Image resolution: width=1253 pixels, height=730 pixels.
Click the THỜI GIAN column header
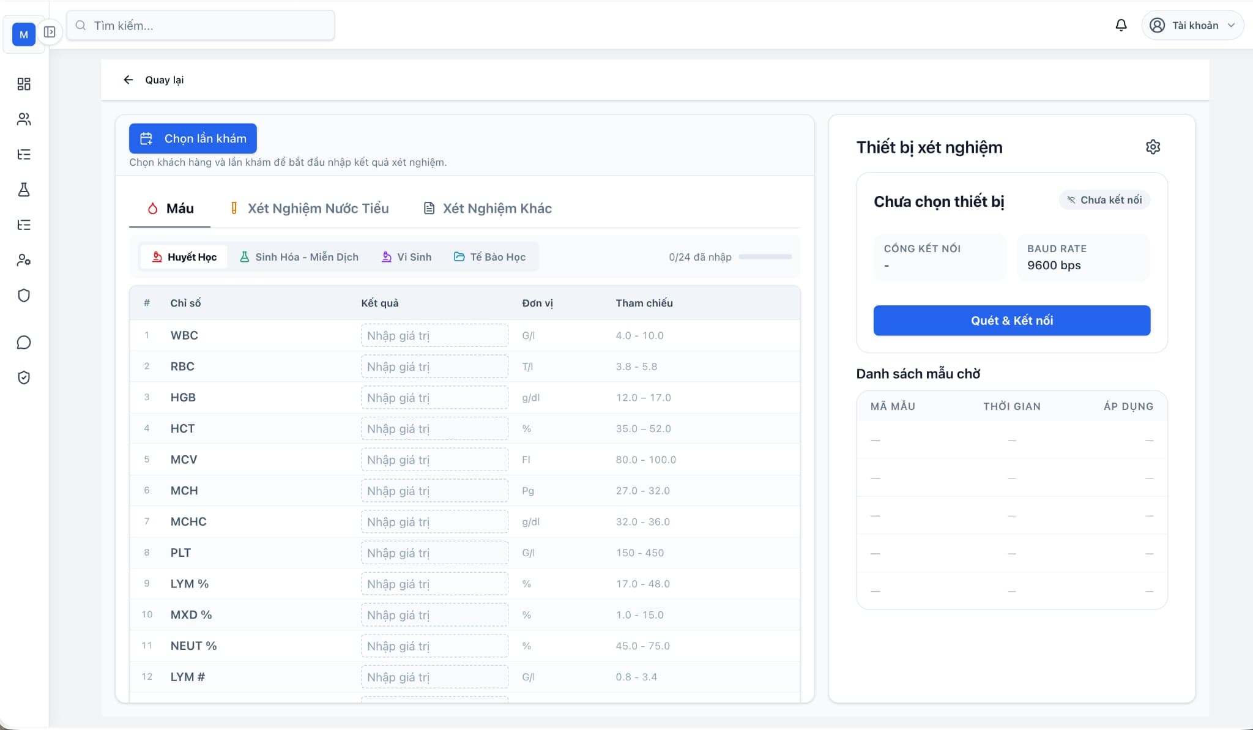coord(1012,406)
